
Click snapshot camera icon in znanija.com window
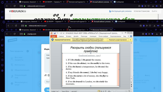pyautogui.click(x=143, y=34)
